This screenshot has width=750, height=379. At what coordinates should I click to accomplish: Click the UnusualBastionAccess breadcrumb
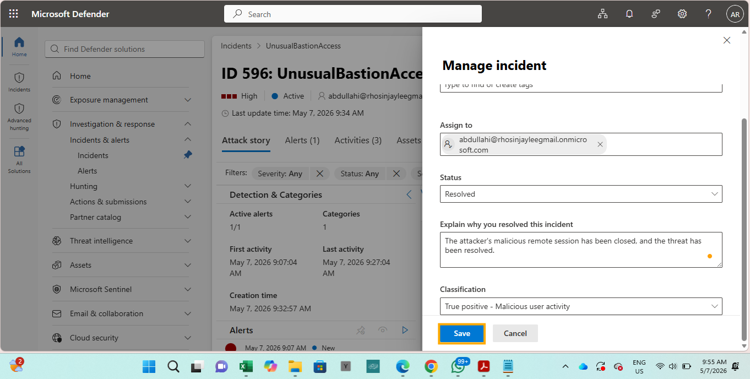coord(303,46)
